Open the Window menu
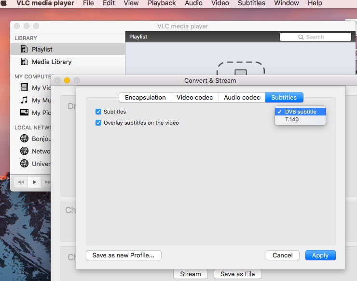This screenshot has width=357, height=281. pyautogui.click(x=287, y=3)
